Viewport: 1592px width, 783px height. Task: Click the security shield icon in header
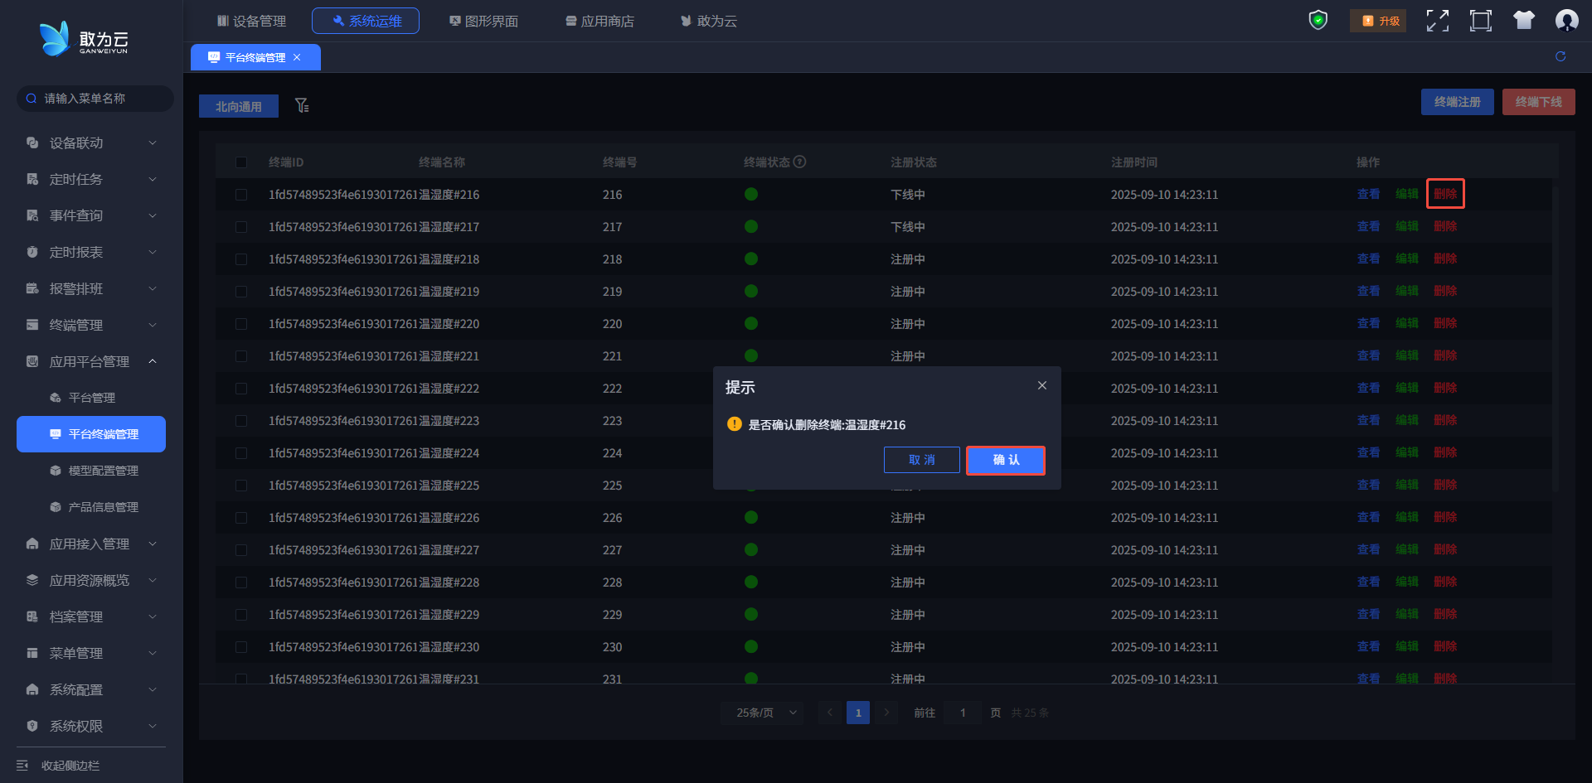click(x=1318, y=20)
